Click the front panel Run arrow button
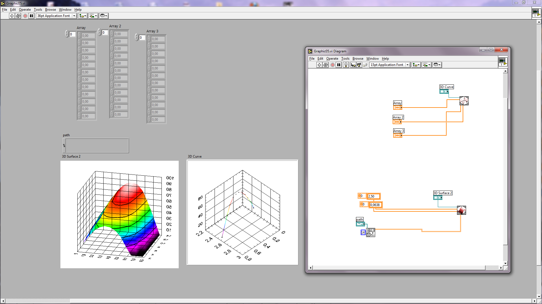 click(x=12, y=16)
